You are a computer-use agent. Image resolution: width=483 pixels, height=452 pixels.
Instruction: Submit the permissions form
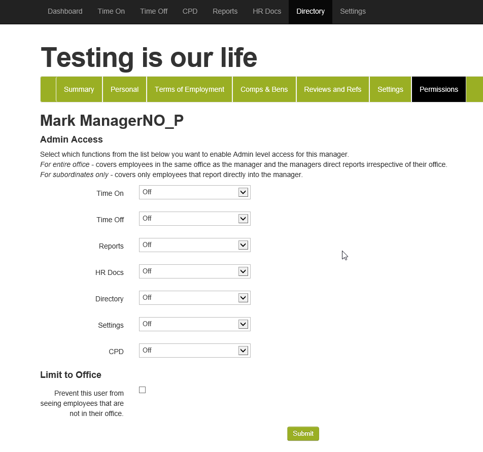[x=303, y=434]
